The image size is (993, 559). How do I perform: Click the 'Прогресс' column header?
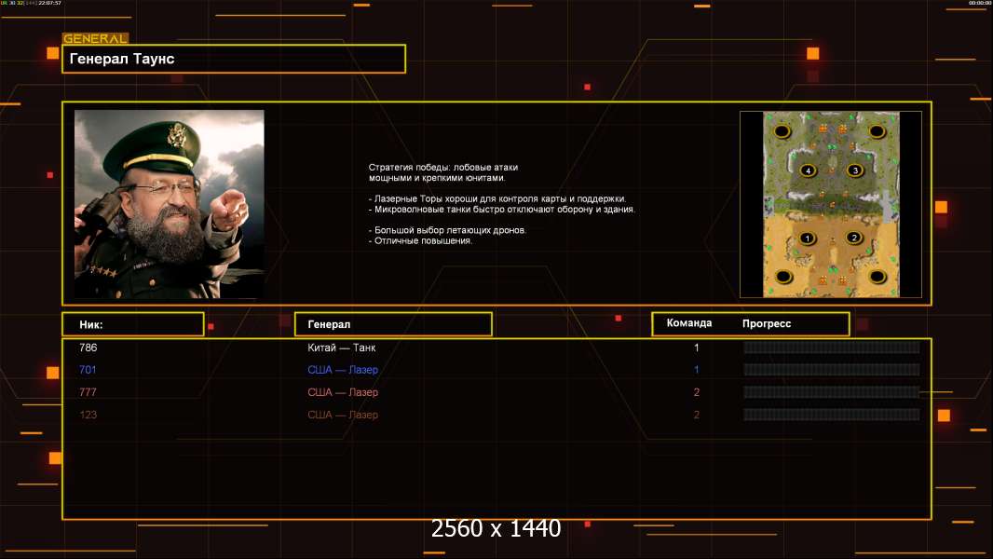pos(767,323)
